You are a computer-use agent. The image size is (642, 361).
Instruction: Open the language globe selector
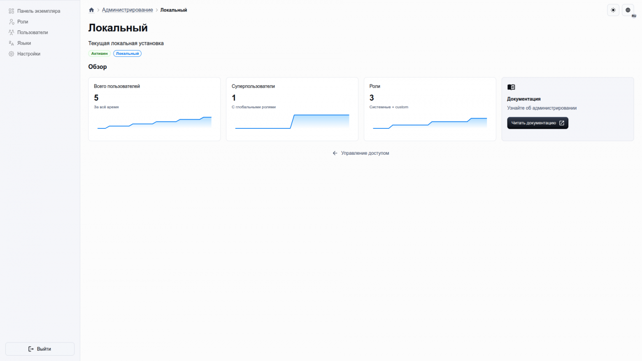coord(628,10)
